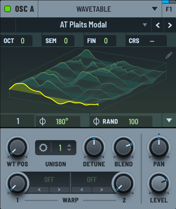Click the LEVEL knob
This screenshot has height=209, width=176.
click(x=159, y=183)
